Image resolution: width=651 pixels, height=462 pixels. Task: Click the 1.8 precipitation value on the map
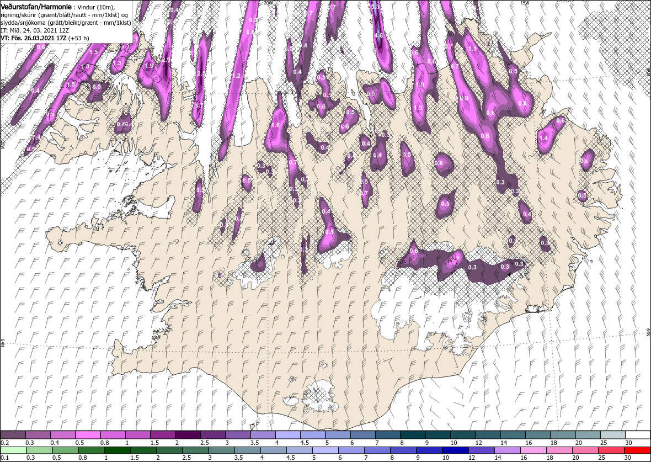(85, 66)
